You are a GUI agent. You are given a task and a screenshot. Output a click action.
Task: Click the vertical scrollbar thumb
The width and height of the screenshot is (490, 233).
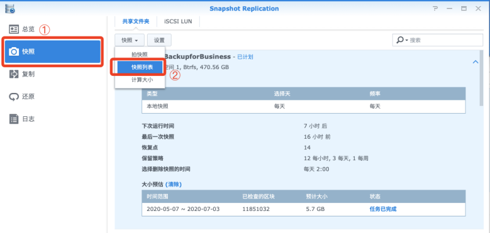[x=481, y=78]
